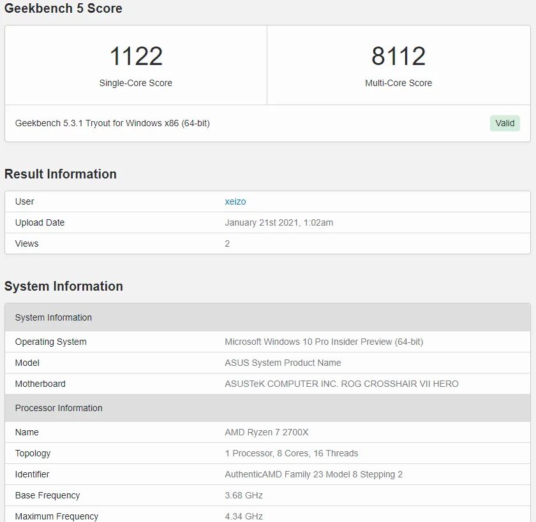Image resolution: width=536 pixels, height=522 pixels.
Task: Select the ROG CROSSHAIR VII HERO motherboard value
Action: [341, 384]
